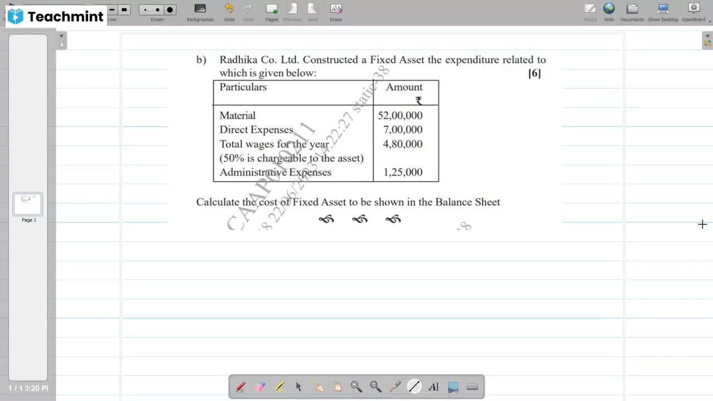Image resolution: width=713 pixels, height=401 pixels.
Task: Open the Page 1 thumbnail
Action: 28,204
